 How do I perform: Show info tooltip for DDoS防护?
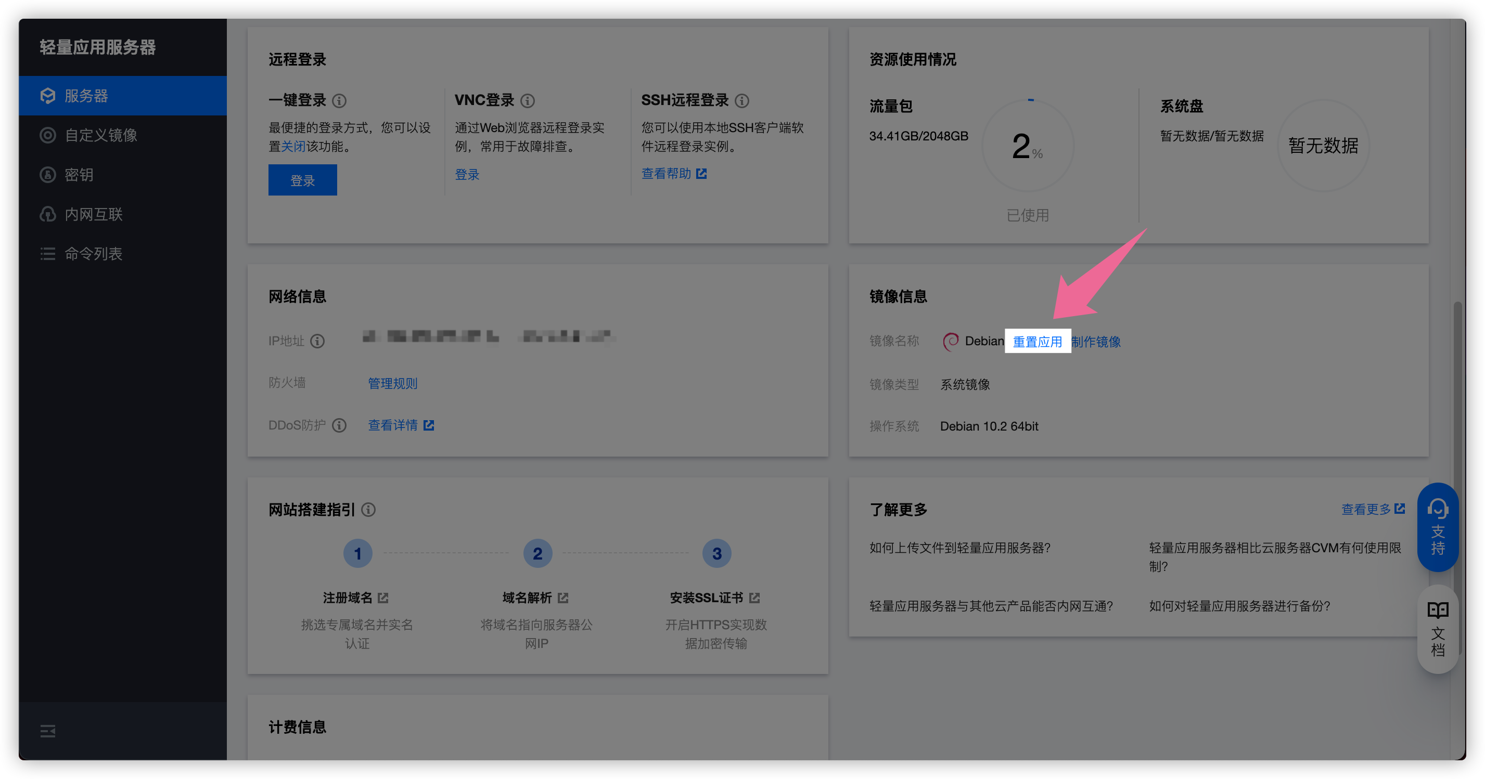click(x=340, y=425)
